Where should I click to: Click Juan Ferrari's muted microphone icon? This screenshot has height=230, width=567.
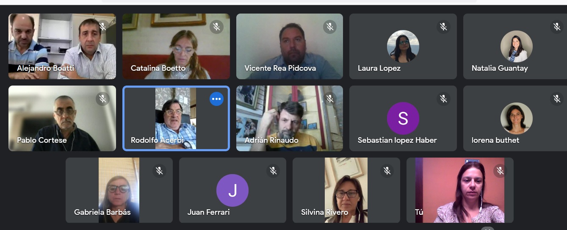pyautogui.click(x=273, y=171)
